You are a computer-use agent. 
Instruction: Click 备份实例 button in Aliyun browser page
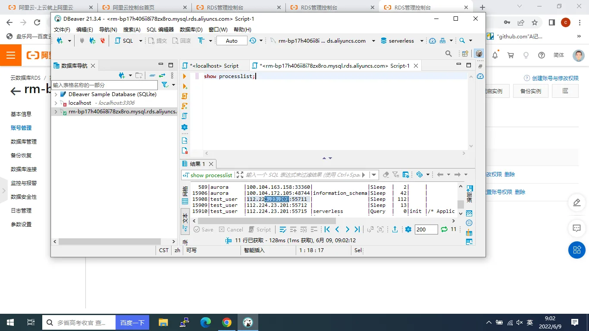(x=530, y=91)
